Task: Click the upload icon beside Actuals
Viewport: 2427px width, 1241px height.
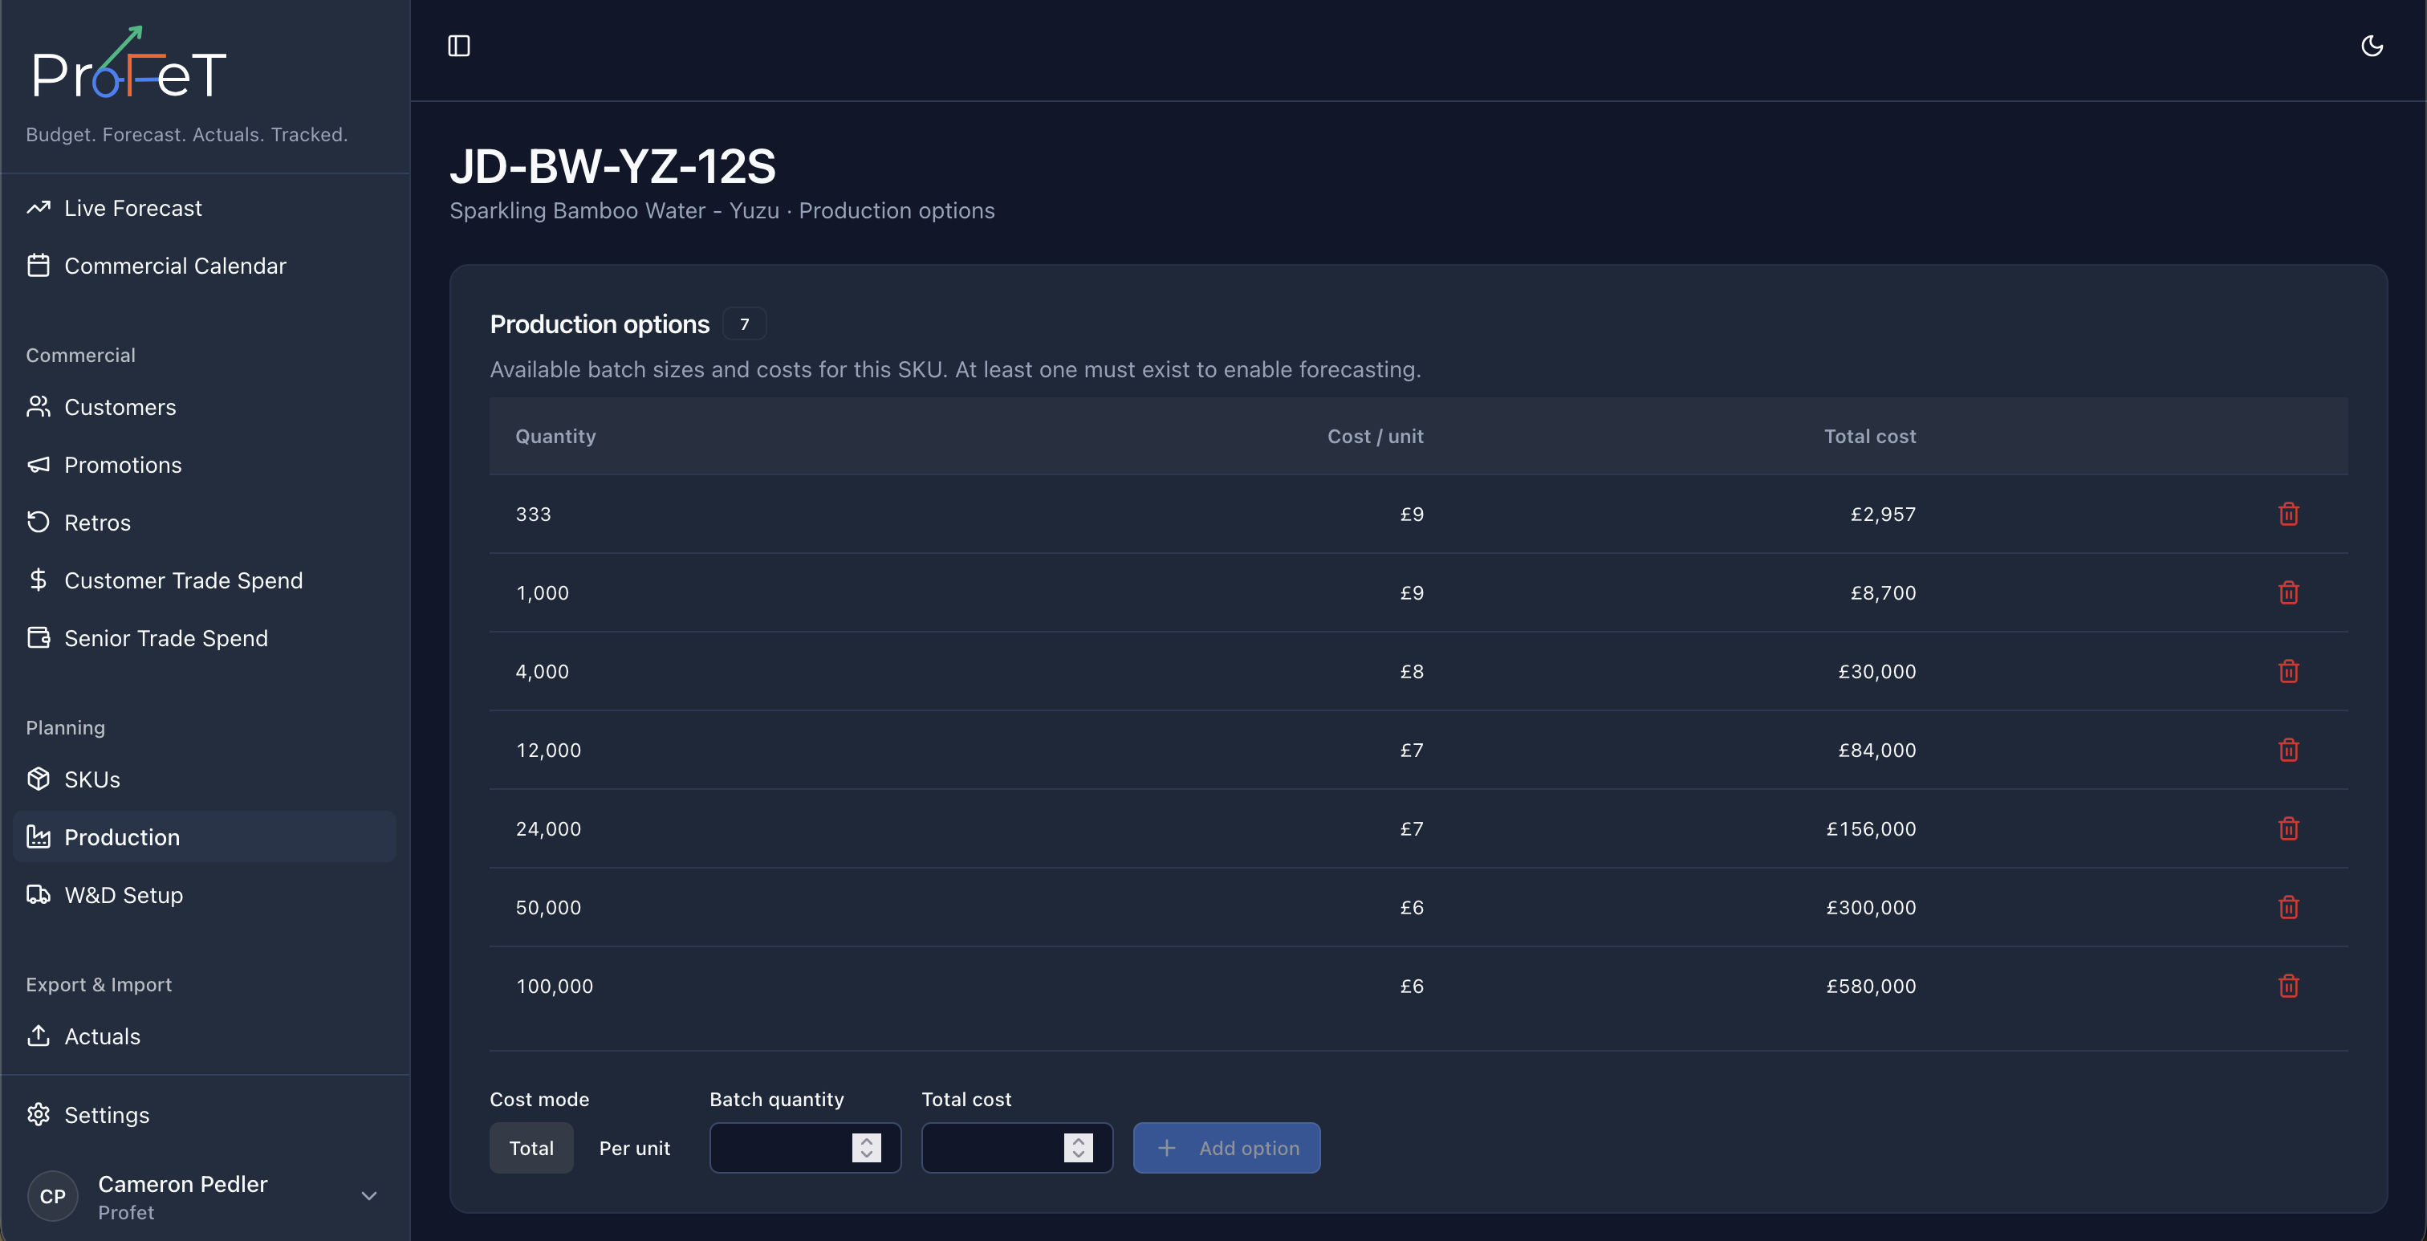Action: point(39,1036)
